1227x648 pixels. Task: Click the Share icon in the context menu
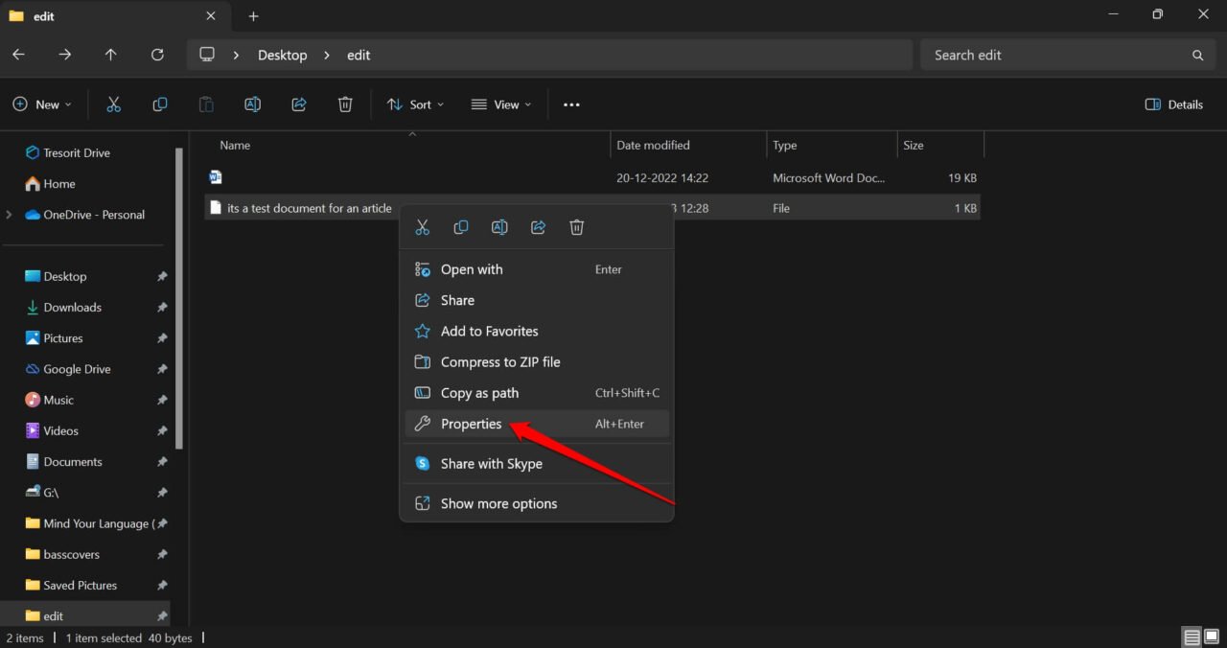coord(538,227)
